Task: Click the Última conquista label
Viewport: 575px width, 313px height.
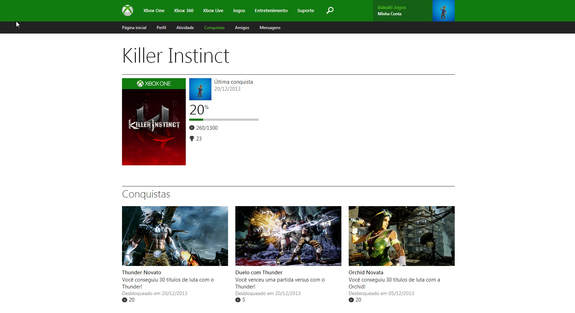Action: coord(234,82)
